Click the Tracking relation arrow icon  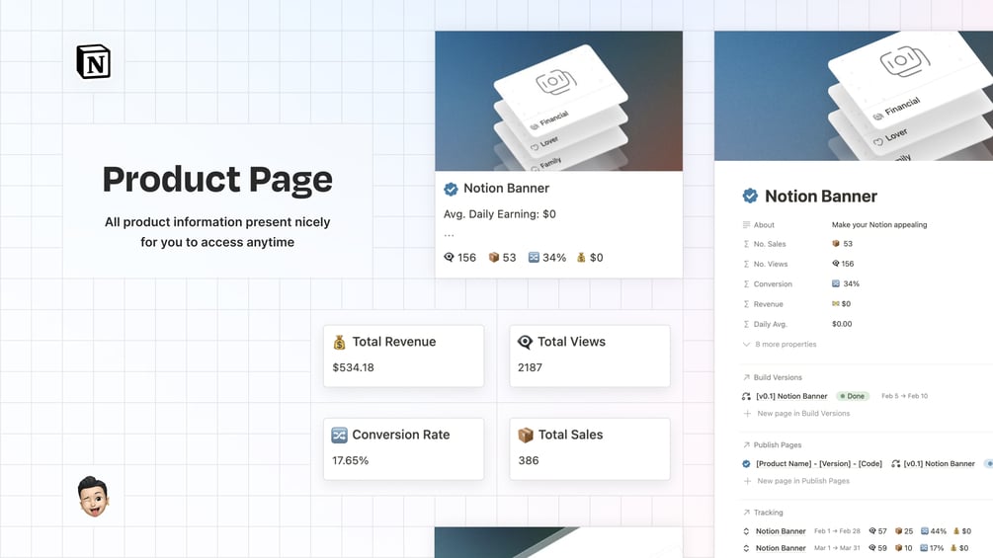tap(746, 513)
